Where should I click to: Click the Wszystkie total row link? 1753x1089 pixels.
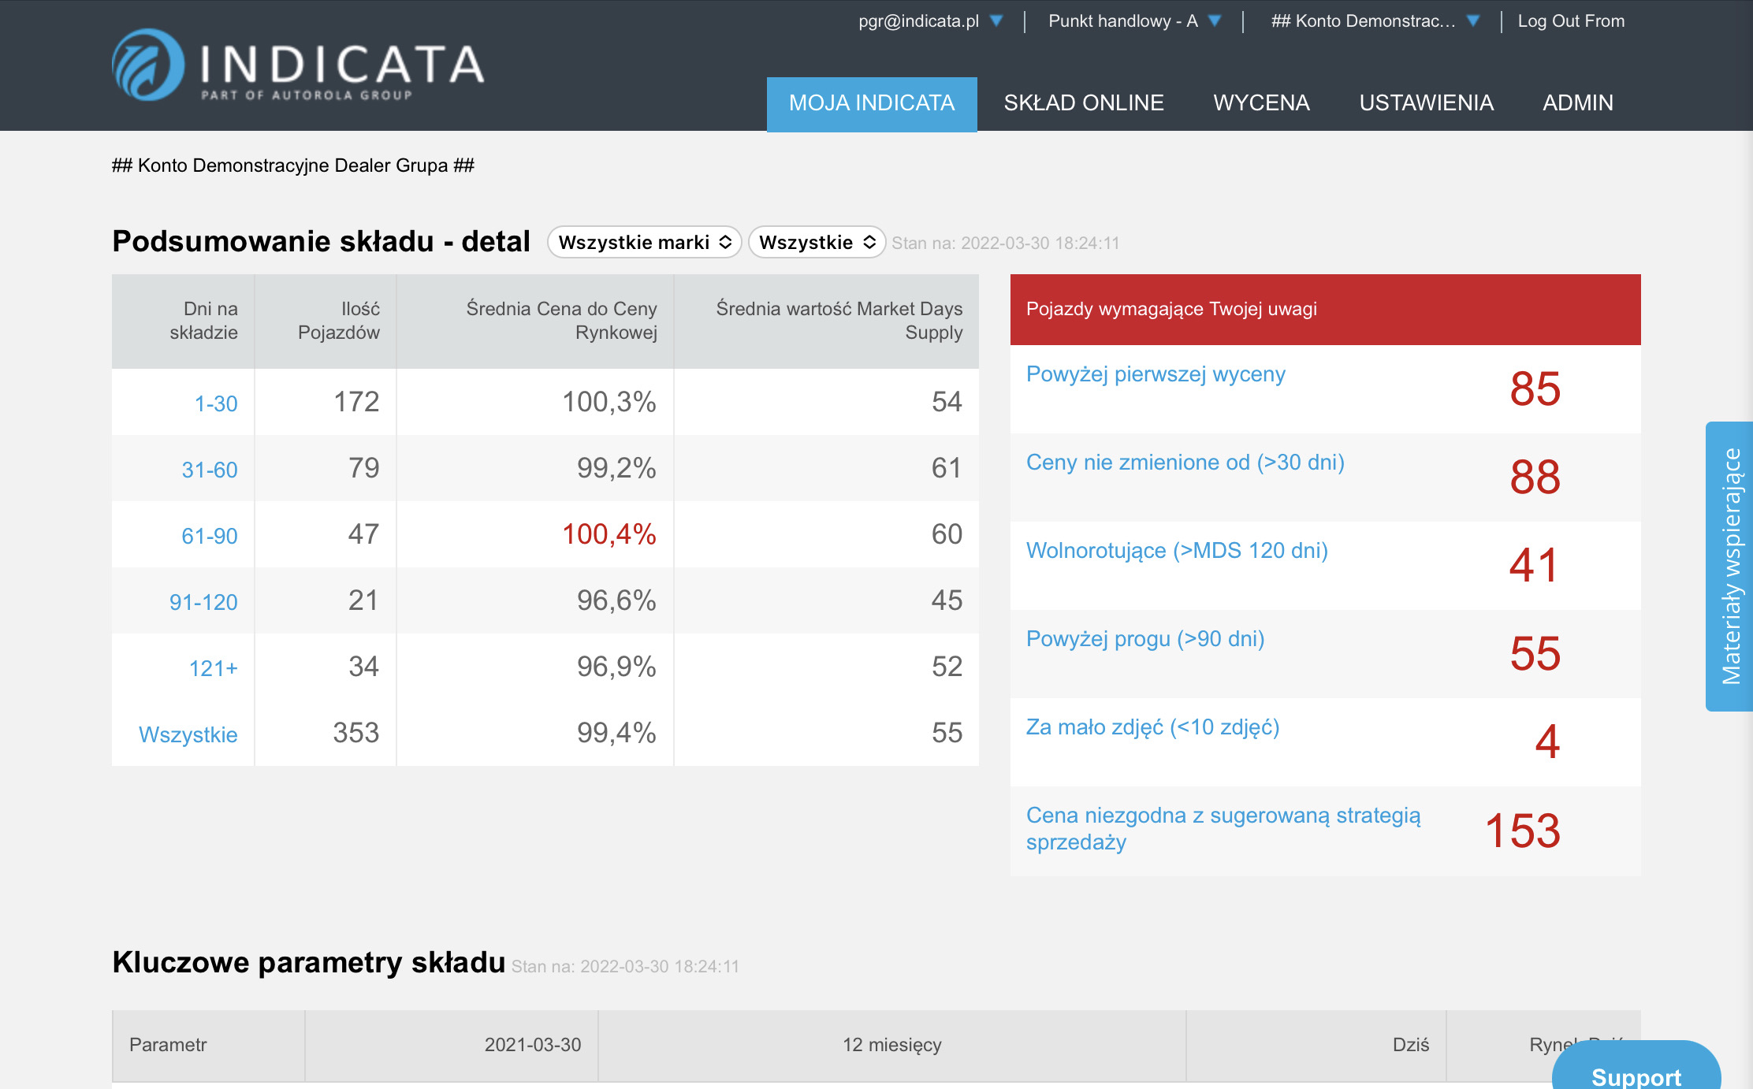[188, 734]
